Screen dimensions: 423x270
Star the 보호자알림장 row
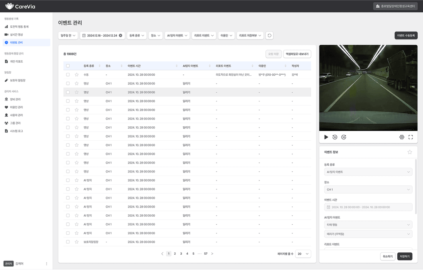coord(77,242)
